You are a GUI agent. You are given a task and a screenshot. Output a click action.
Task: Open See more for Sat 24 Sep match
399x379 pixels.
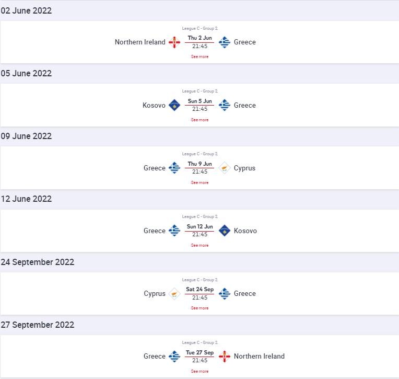tap(199, 308)
